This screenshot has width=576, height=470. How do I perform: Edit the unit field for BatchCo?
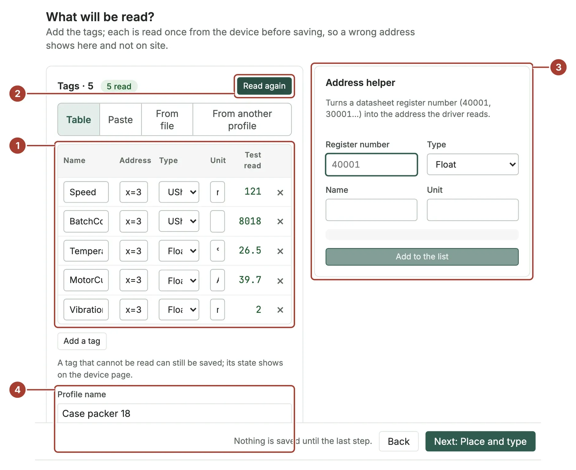click(217, 221)
